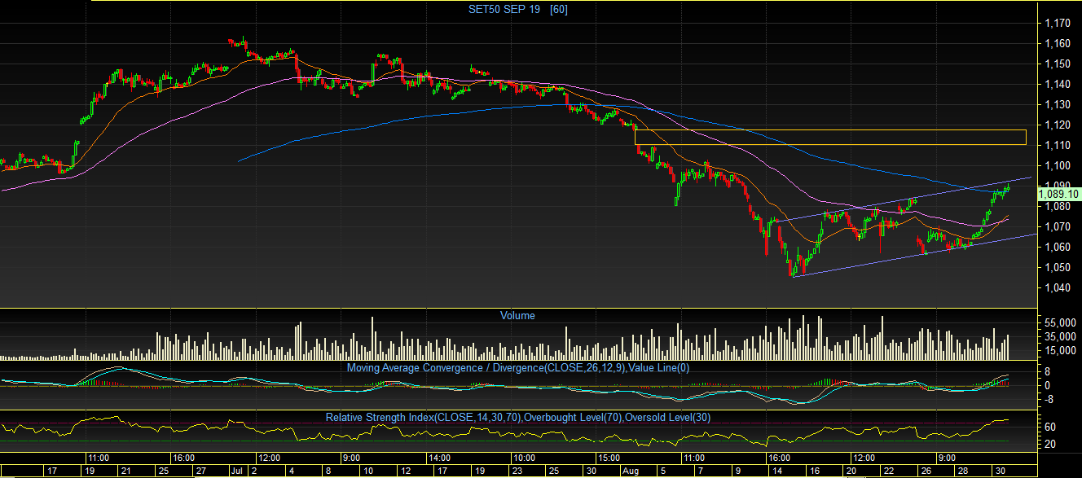
Task: Click the RSI axis label 60
Action: [1049, 427]
